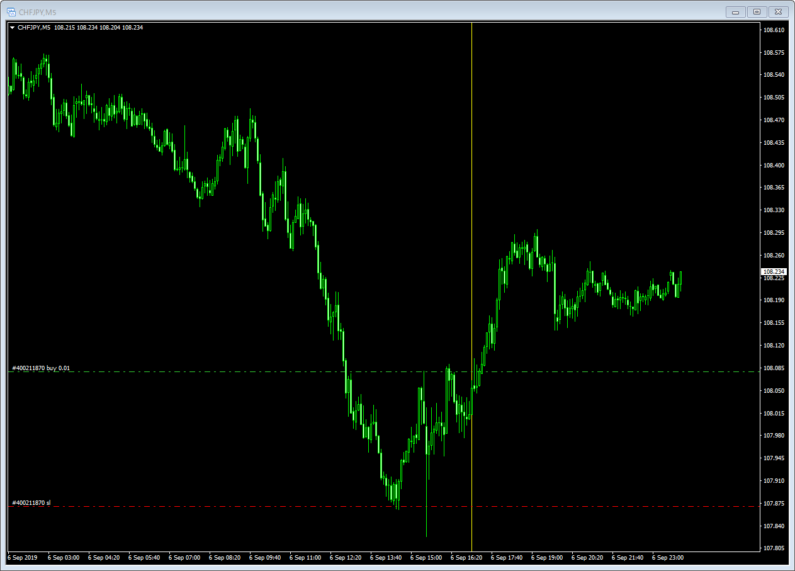The width and height of the screenshot is (795, 571).
Task: Click time axis label 6 Sep 03:00
Action: (64, 558)
